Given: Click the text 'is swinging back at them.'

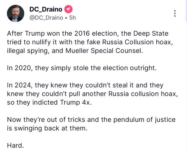Looking at the screenshot, I should [x=47, y=129].
